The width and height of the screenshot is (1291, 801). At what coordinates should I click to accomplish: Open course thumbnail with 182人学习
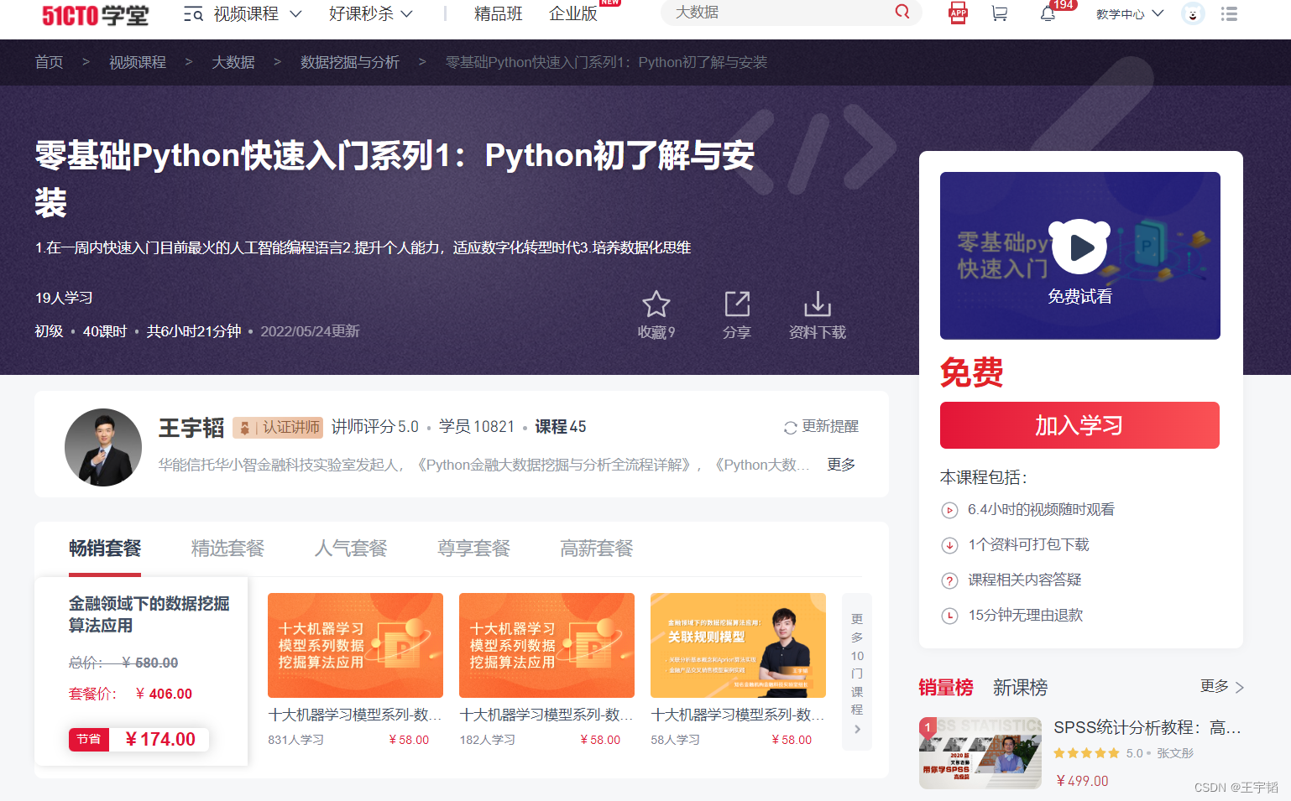[x=546, y=645]
